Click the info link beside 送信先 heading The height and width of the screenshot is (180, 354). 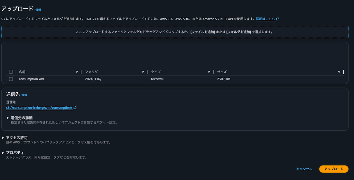pyautogui.click(x=24, y=95)
